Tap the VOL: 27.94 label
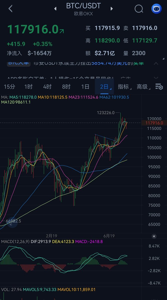The height and width of the screenshot is (300, 167). pos(11,289)
